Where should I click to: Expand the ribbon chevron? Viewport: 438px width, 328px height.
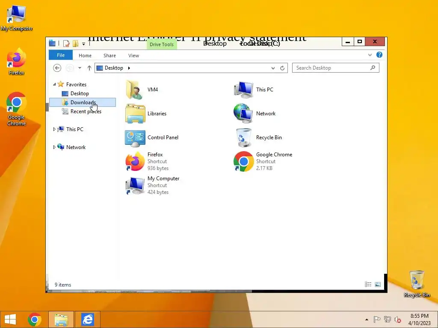(370, 55)
